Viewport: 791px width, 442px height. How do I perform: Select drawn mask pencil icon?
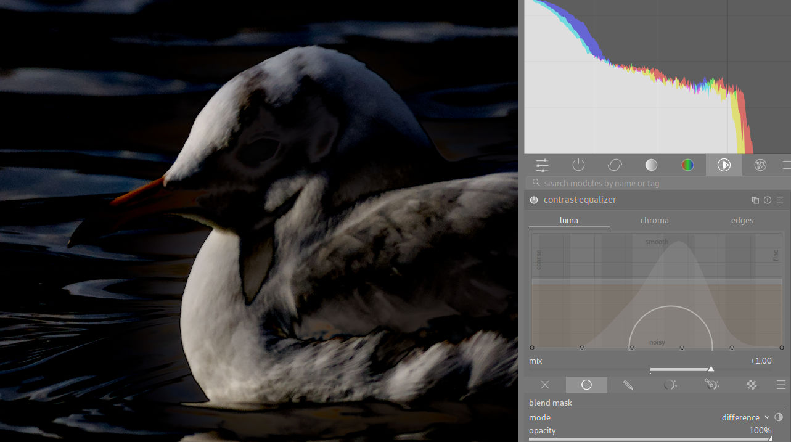pos(628,385)
